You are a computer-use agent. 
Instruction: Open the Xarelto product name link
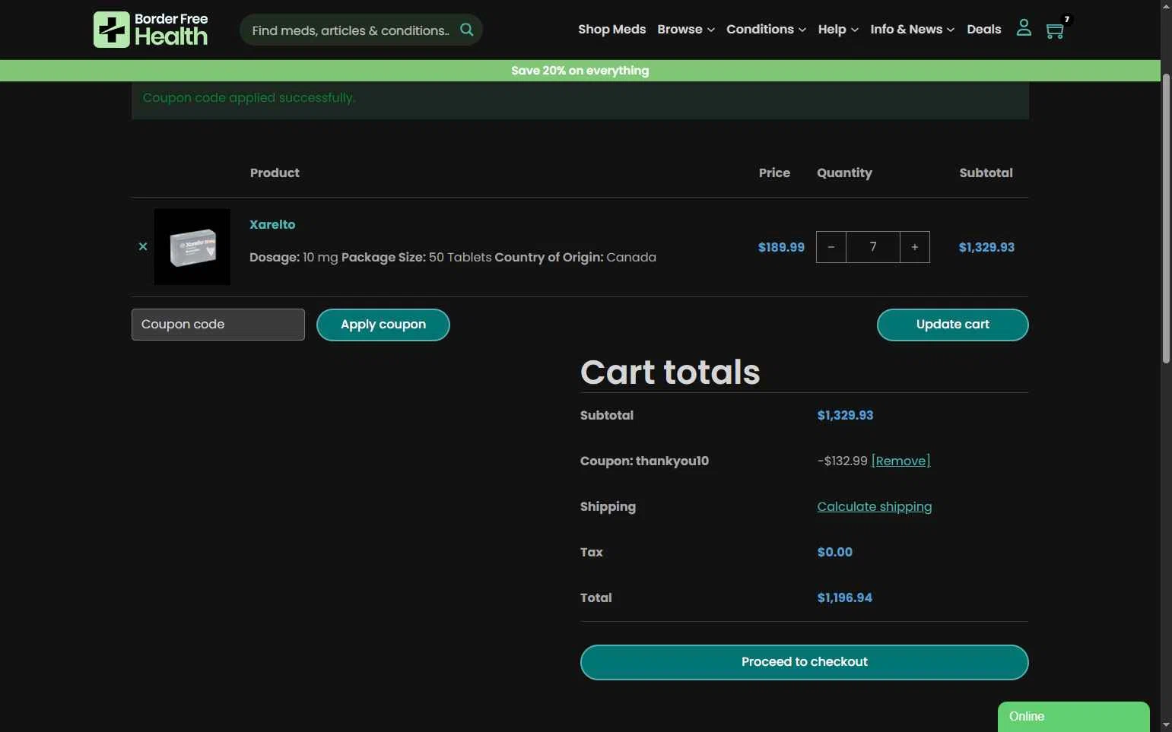(x=272, y=224)
